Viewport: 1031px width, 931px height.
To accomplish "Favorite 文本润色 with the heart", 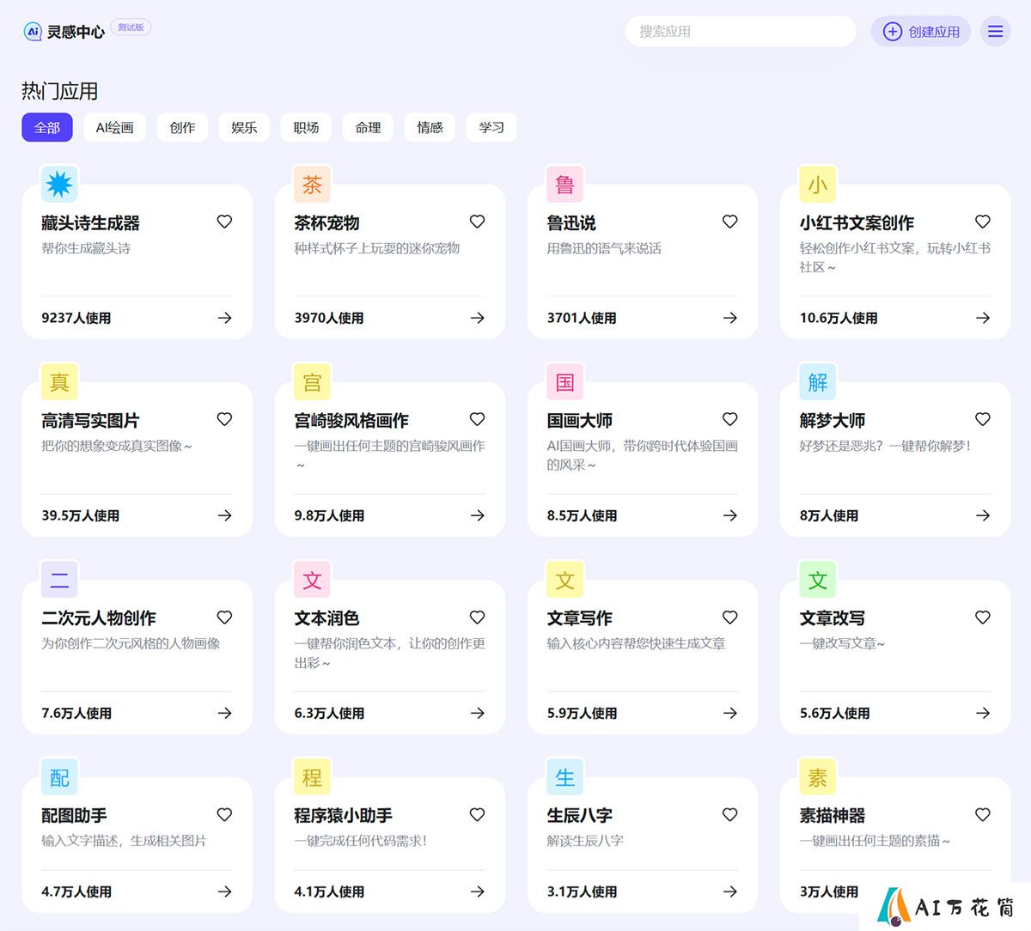I will point(477,618).
